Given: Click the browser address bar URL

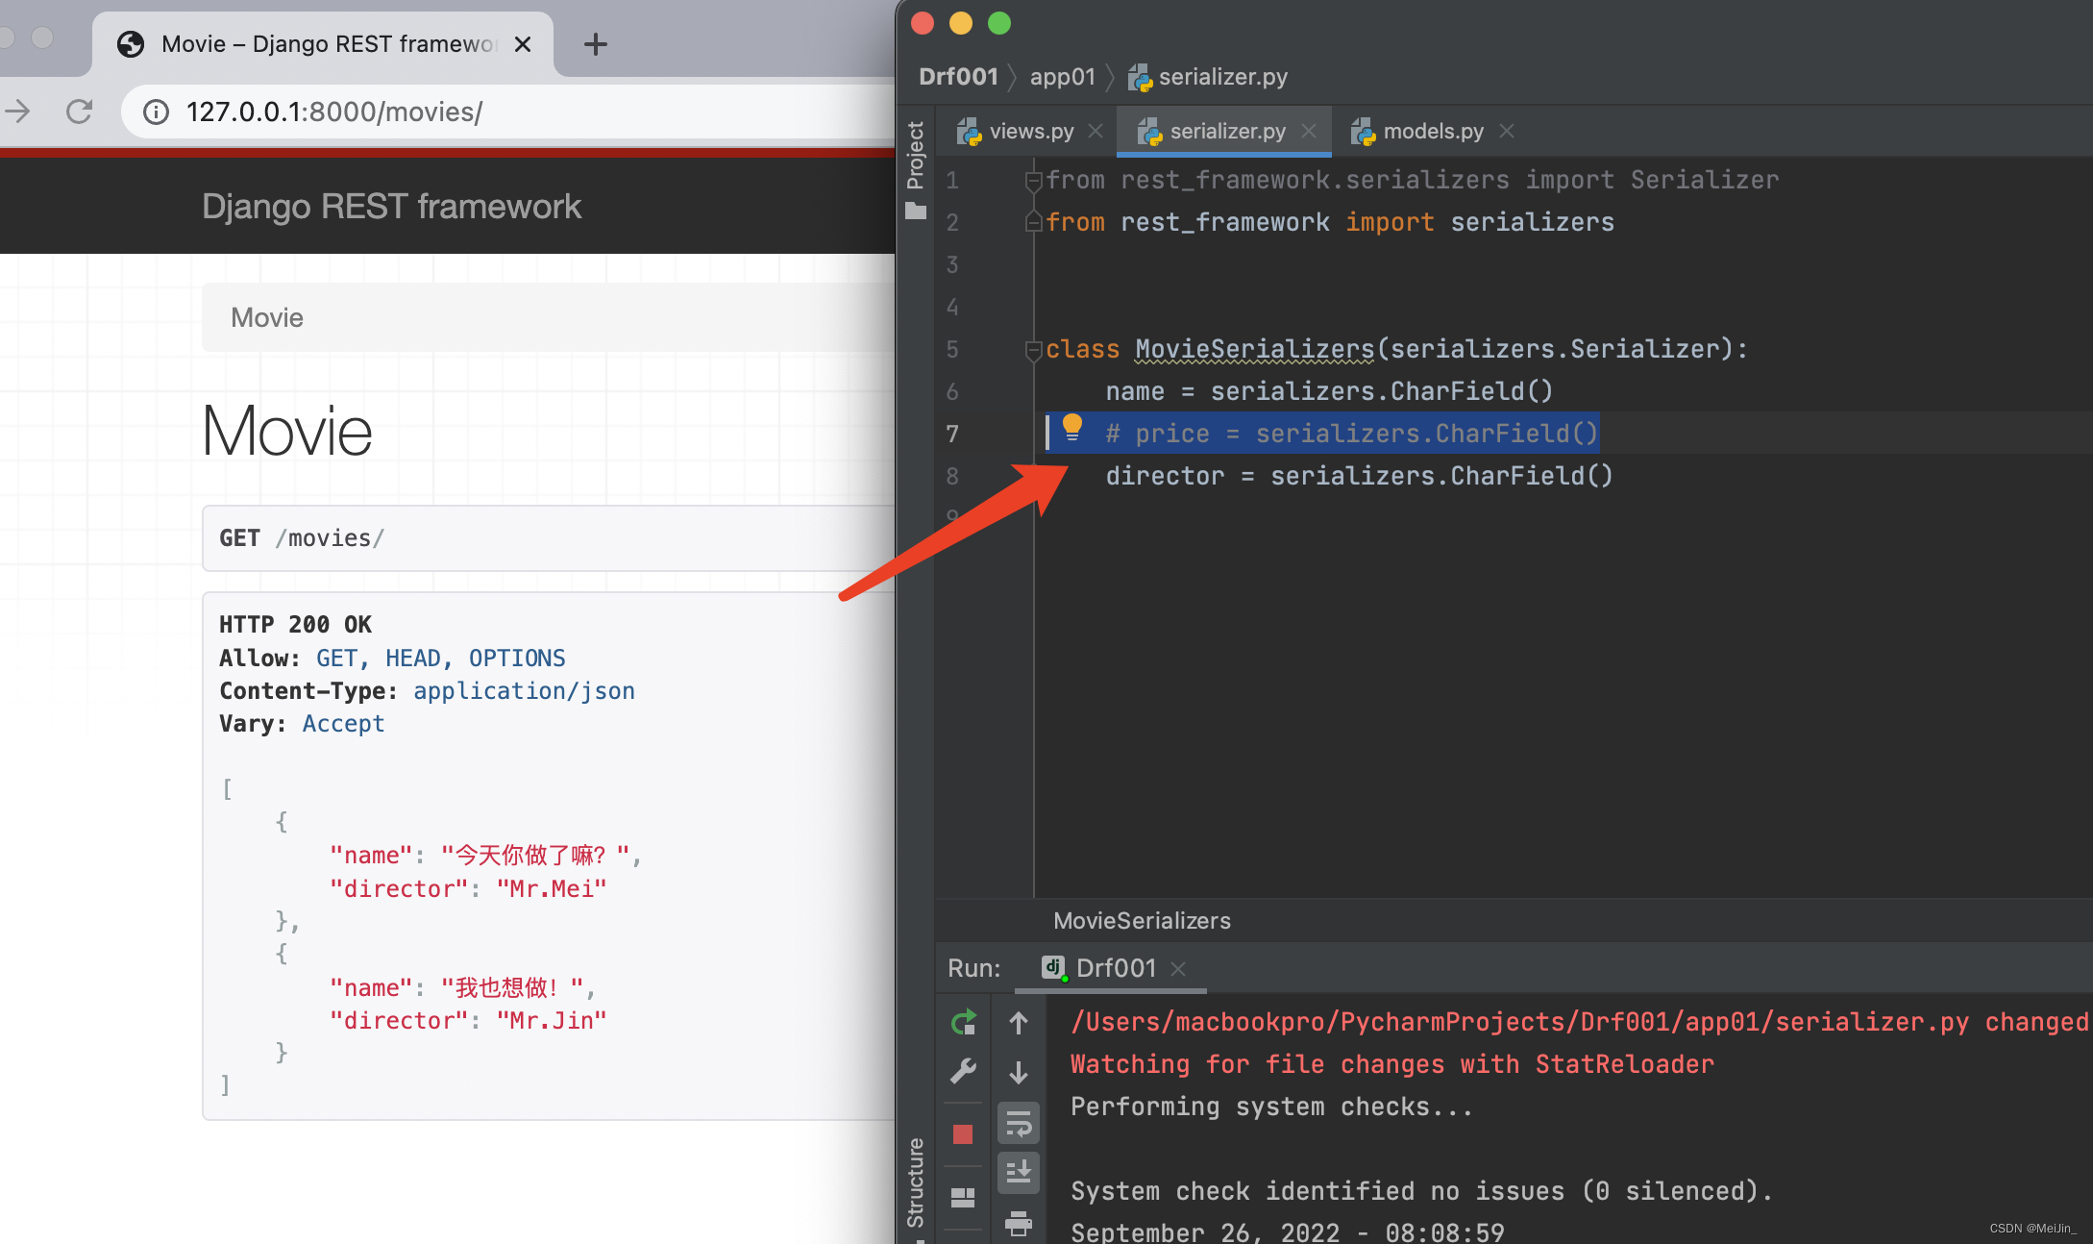Looking at the screenshot, I should (x=334, y=112).
